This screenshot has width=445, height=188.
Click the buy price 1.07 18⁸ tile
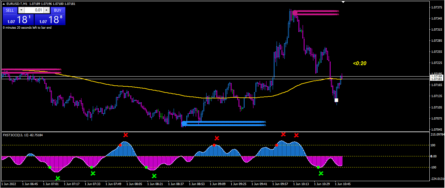(50, 20)
